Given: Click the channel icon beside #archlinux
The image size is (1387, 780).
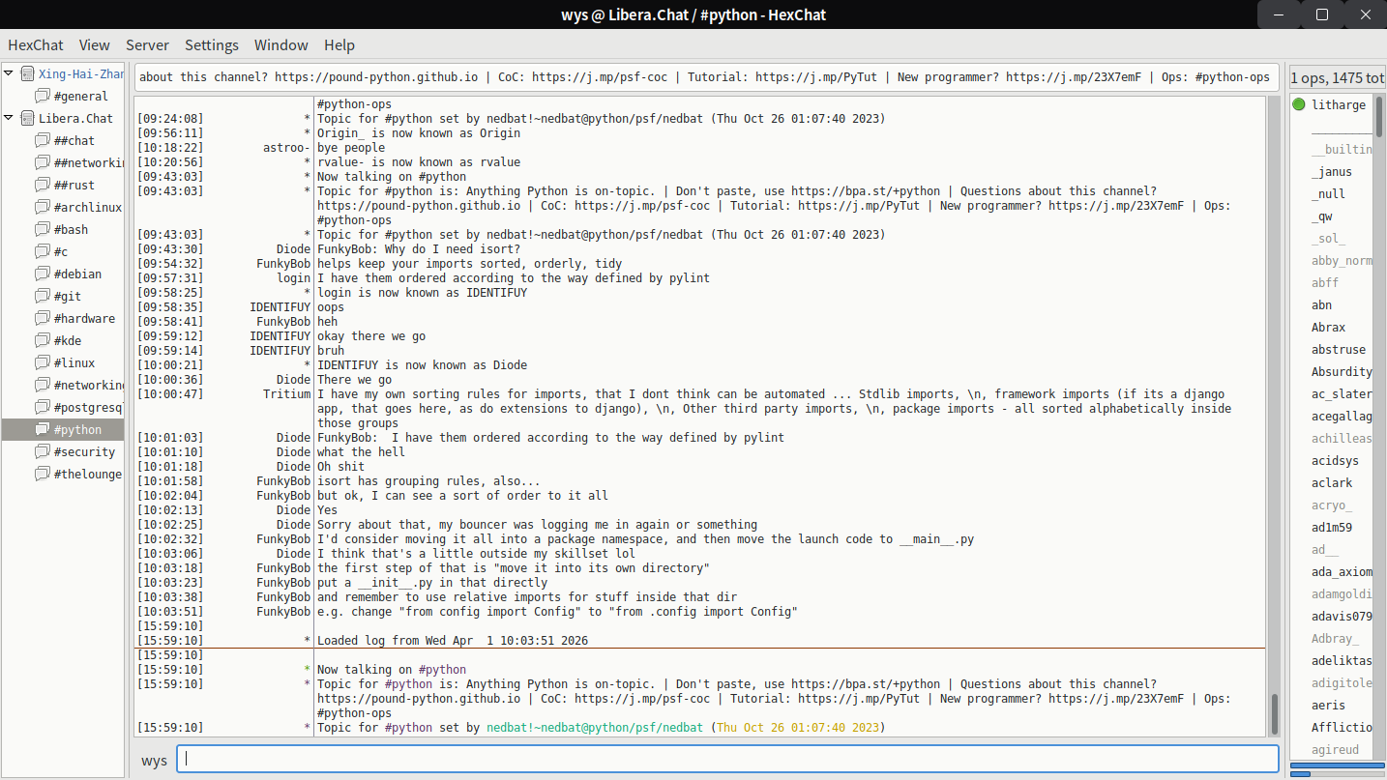Looking at the screenshot, I should pyautogui.click(x=42, y=208).
